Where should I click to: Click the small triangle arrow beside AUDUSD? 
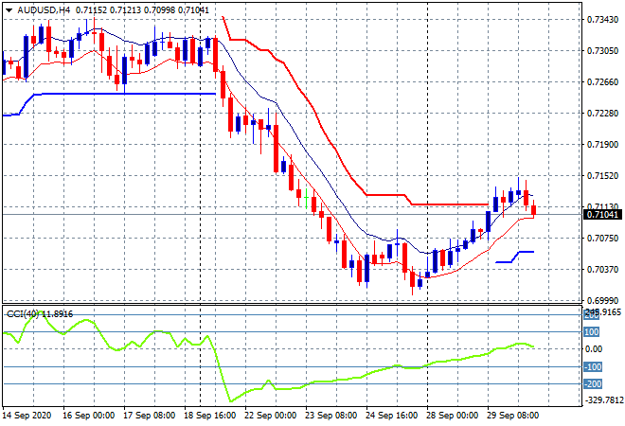(9, 9)
